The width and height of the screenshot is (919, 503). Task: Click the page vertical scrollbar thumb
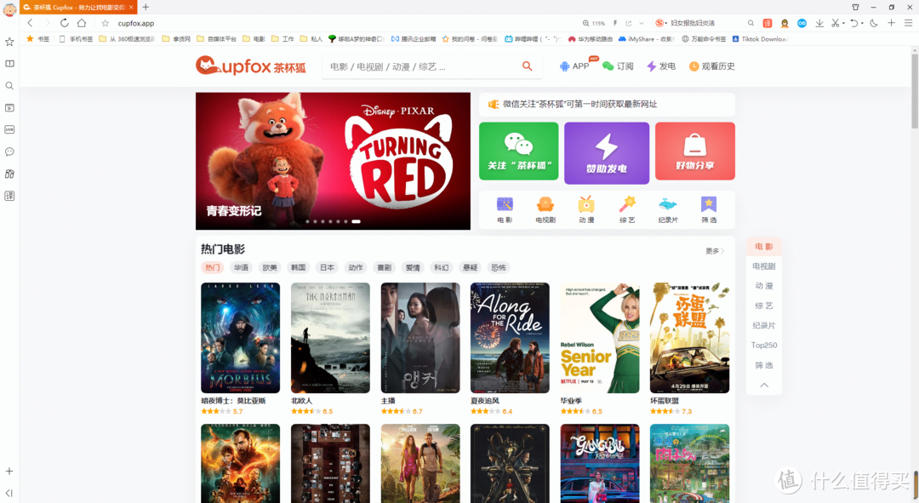(914, 91)
